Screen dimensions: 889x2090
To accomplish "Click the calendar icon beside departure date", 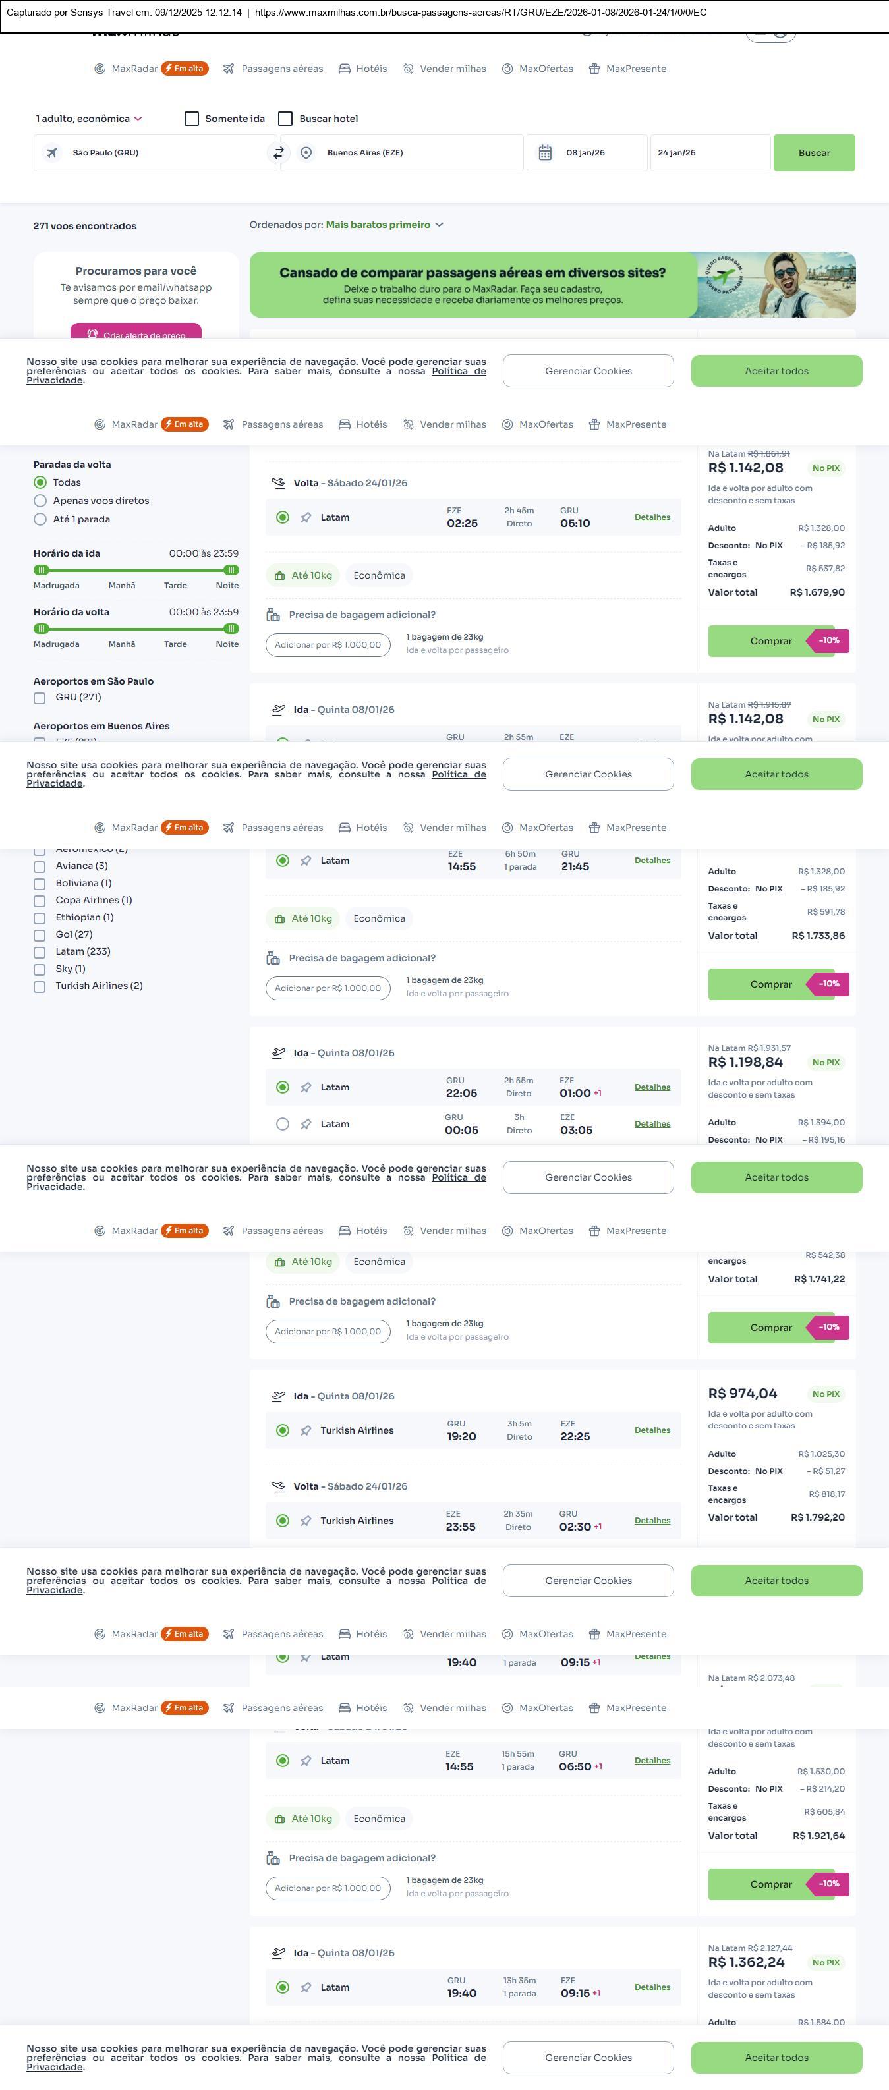I will [545, 152].
